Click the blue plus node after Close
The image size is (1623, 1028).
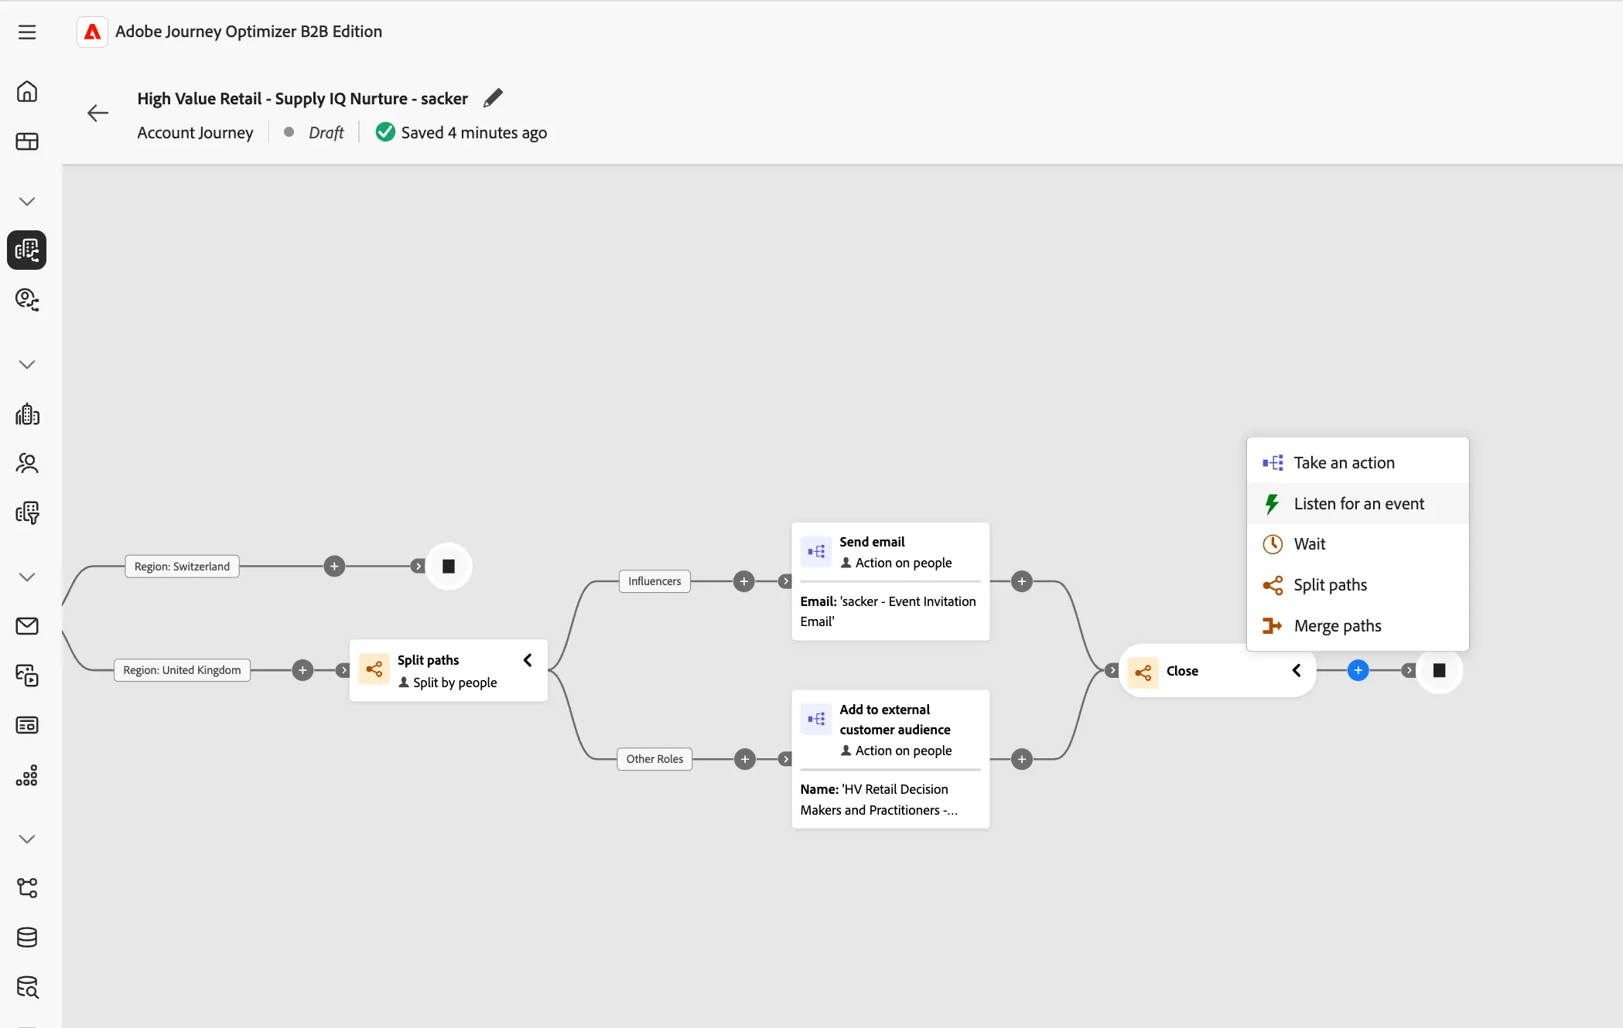tap(1358, 670)
